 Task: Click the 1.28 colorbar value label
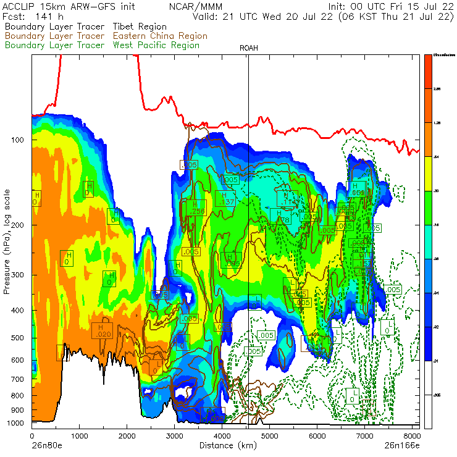coord(437,123)
